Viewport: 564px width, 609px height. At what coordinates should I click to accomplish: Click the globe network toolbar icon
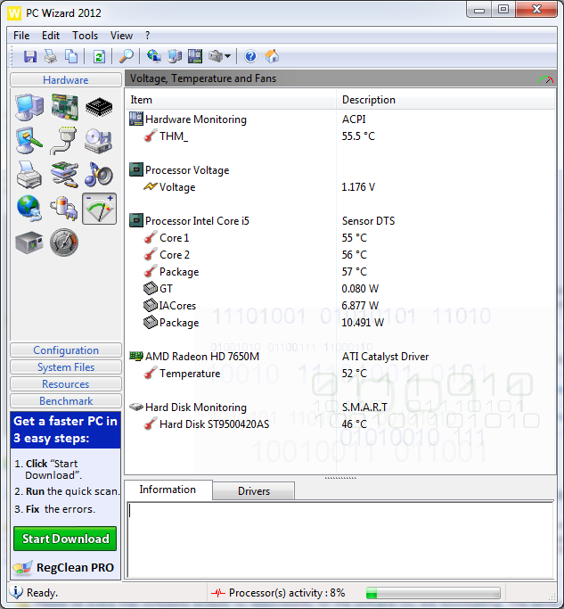(x=154, y=56)
